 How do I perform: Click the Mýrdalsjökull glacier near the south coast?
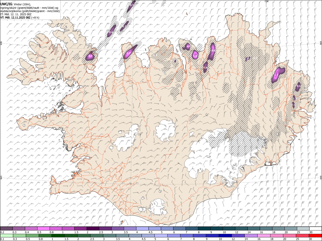click(158, 207)
